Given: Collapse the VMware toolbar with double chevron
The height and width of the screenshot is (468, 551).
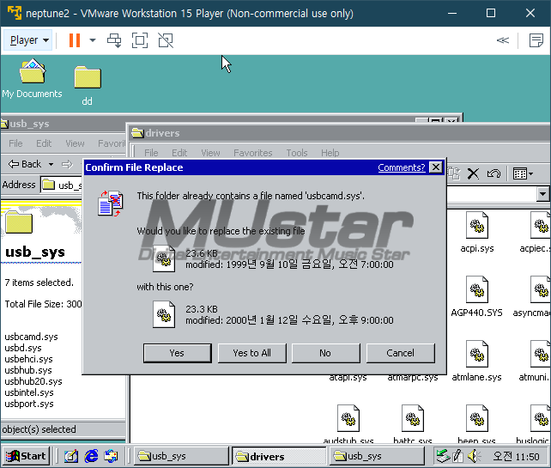Looking at the screenshot, I should click(502, 40).
